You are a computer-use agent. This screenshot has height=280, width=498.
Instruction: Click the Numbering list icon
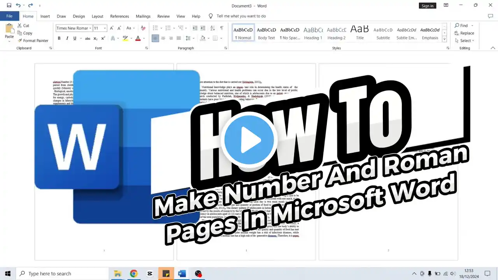coord(168,28)
